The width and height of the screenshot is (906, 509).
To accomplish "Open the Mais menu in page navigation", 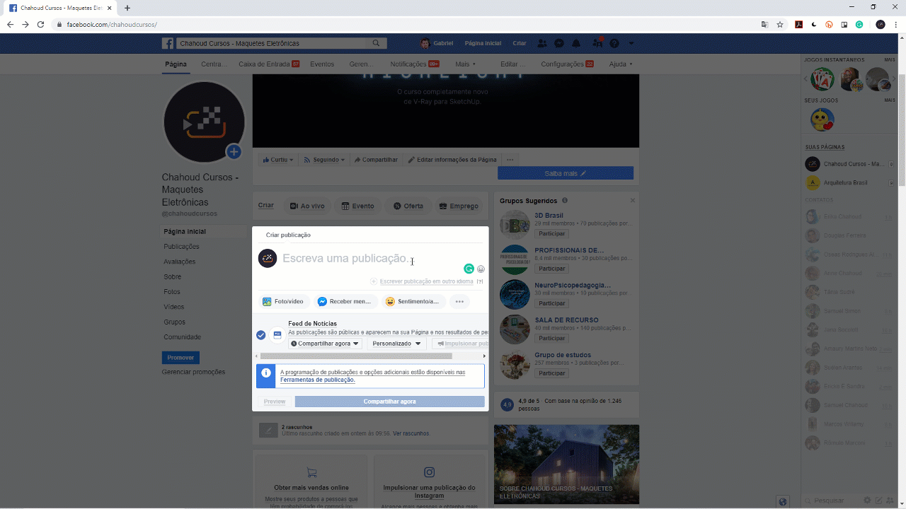I will tap(465, 64).
